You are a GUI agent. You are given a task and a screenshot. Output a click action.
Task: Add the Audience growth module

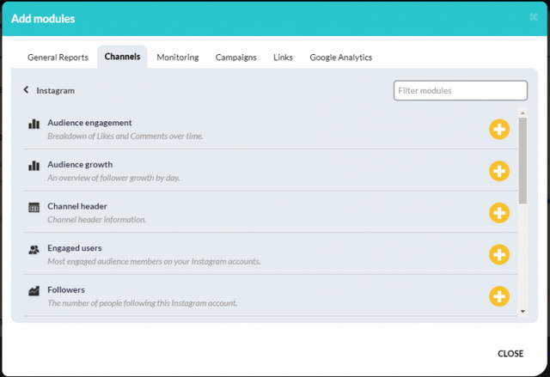[499, 171]
